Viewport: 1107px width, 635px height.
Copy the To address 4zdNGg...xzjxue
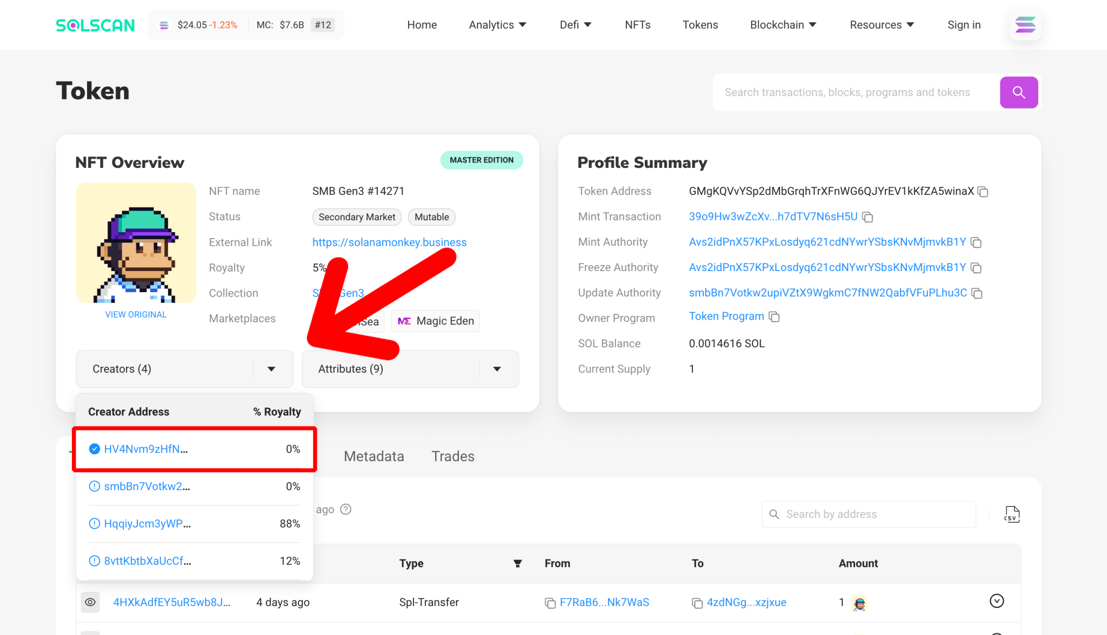(x=697, y=603)
